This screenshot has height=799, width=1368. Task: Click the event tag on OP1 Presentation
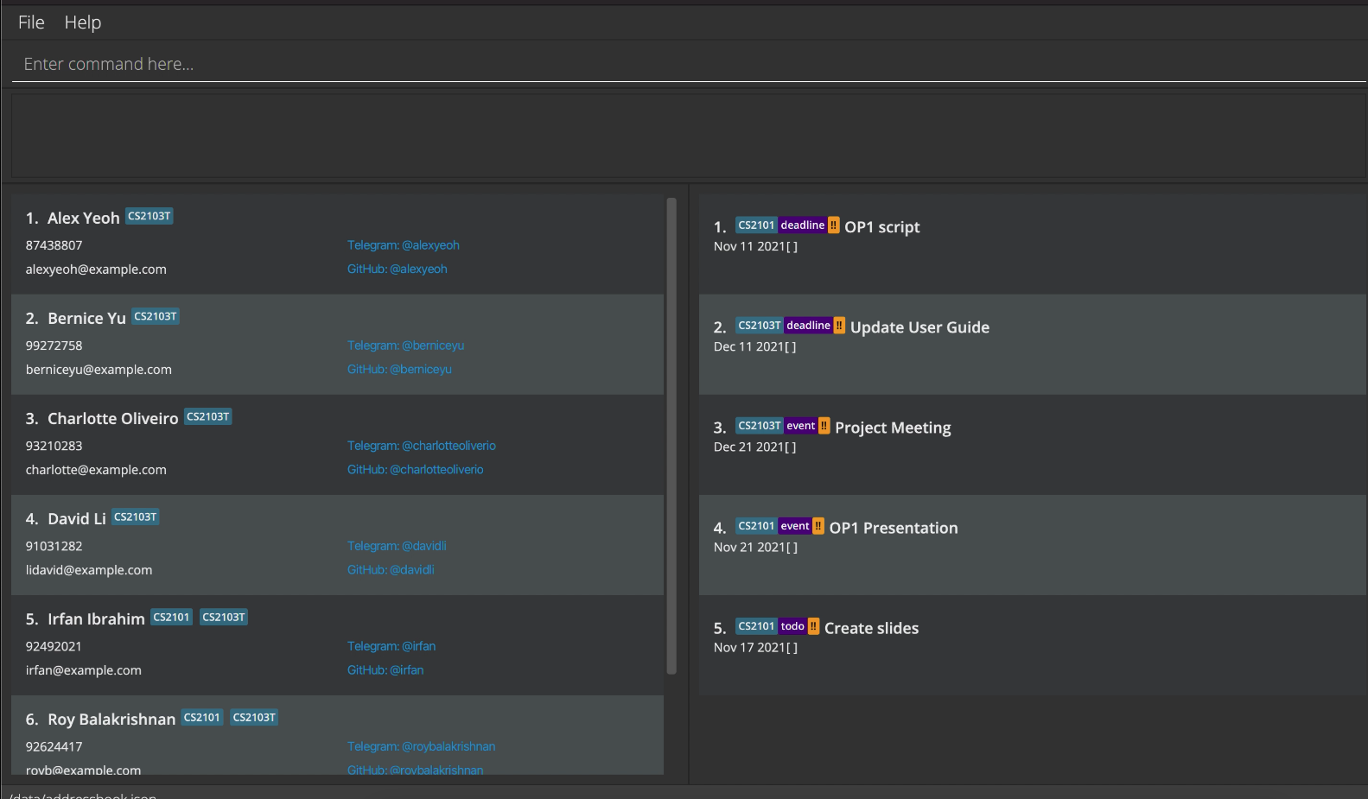[795, 526]
